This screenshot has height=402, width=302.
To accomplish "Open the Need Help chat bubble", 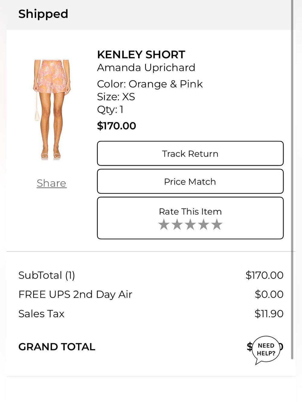I will click(x=266, y=350).
